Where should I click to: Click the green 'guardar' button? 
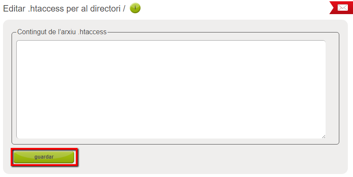tap(44, 157)
